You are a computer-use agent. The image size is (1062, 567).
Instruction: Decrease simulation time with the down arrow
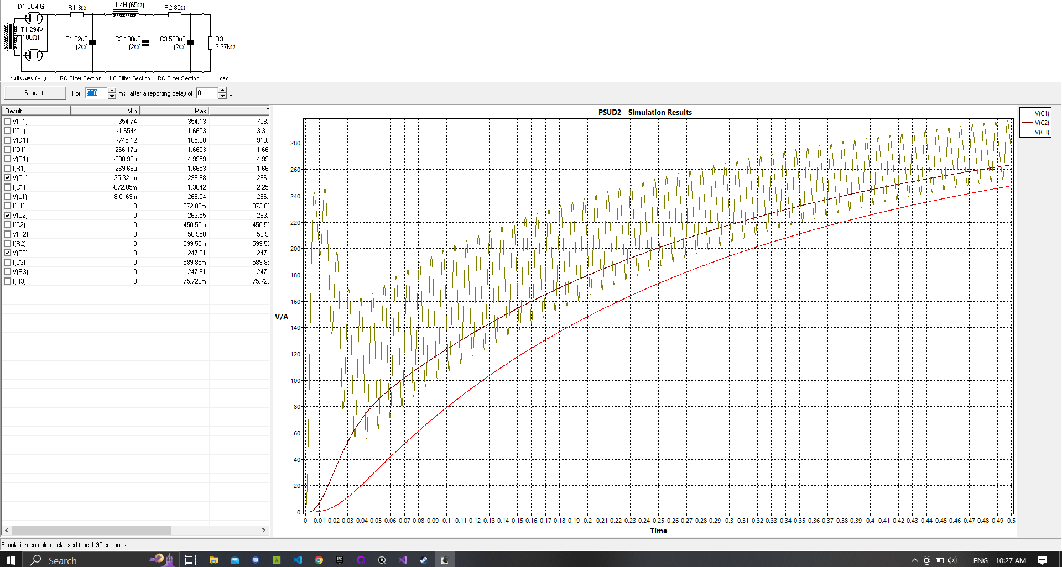(112, 96)
